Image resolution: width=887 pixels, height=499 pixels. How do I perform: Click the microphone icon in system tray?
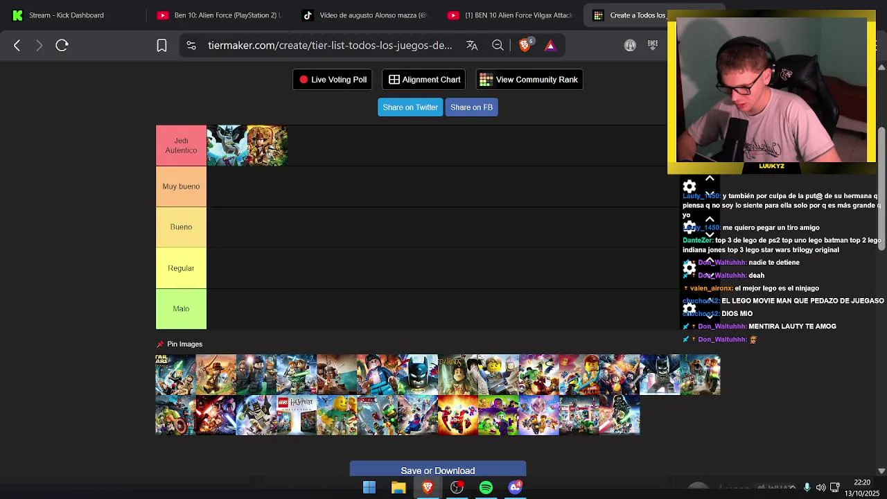pyautogui.click(x=807, y=488)
